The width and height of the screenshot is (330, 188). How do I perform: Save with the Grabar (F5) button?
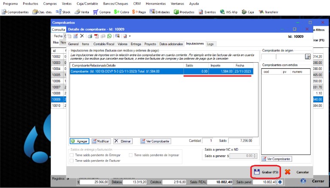[x=266, y=172]
